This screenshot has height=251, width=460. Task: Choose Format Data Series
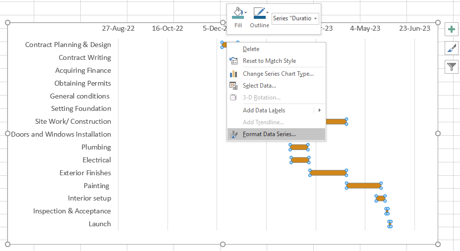[277, 134]
